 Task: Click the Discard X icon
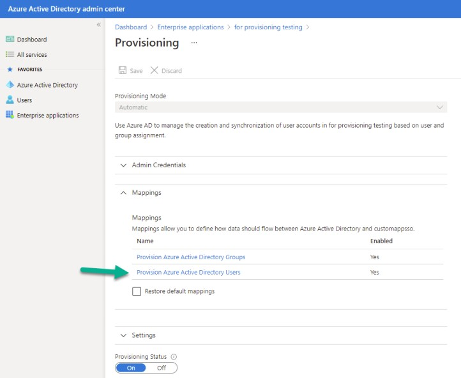154,70
